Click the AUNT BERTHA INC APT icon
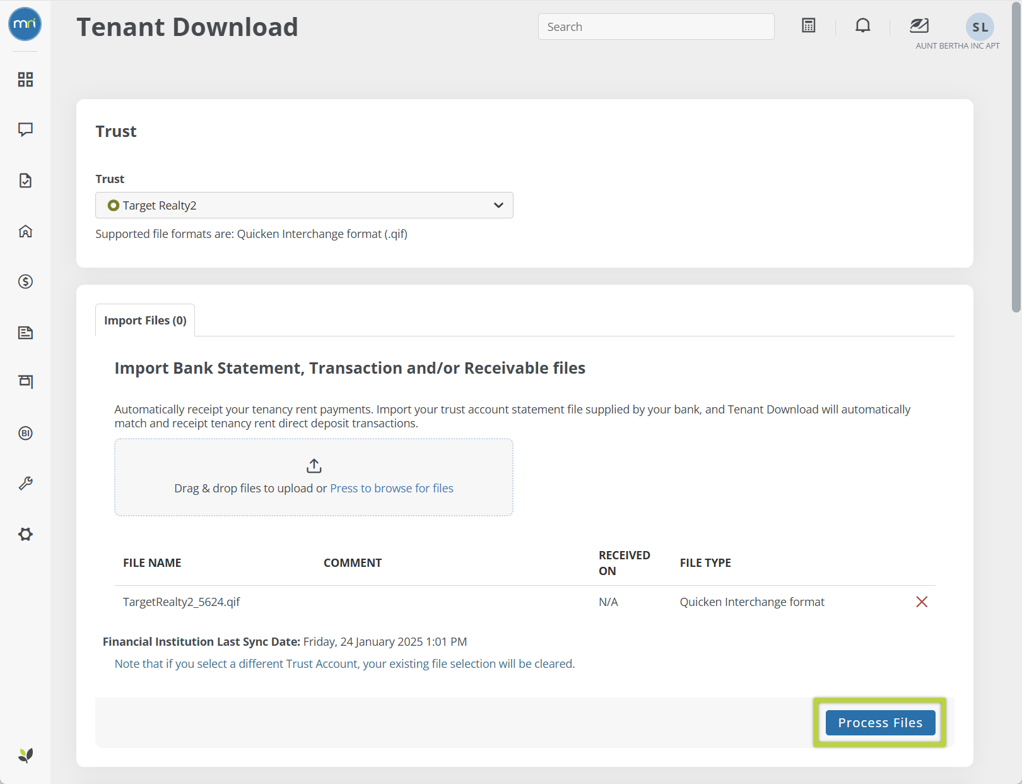 pos(919,26)
